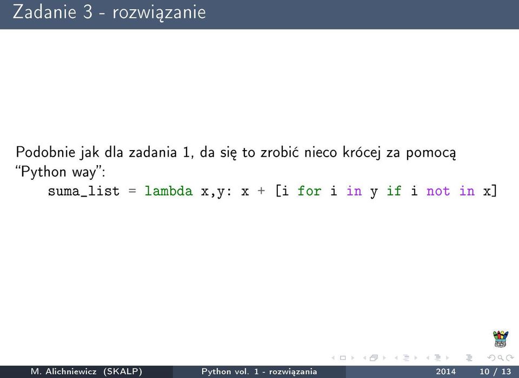
Task: Click author name M. Alichniewicz (SKALP)
Action: (86, 372)
